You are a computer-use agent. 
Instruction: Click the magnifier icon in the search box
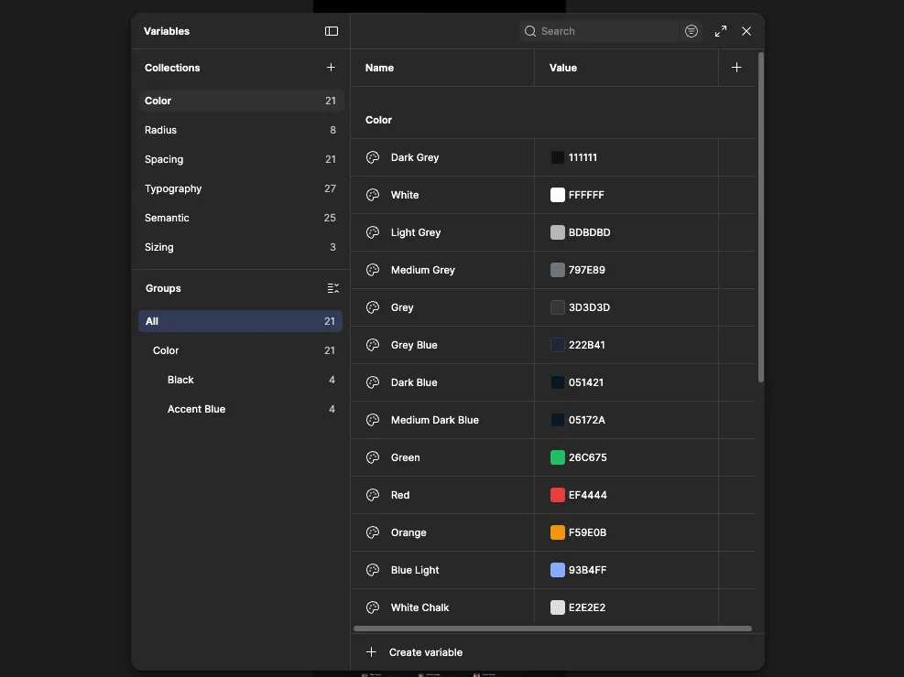point(529,31)
